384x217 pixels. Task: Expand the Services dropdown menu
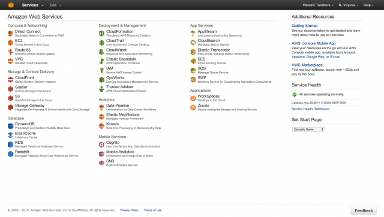(32, 5)
